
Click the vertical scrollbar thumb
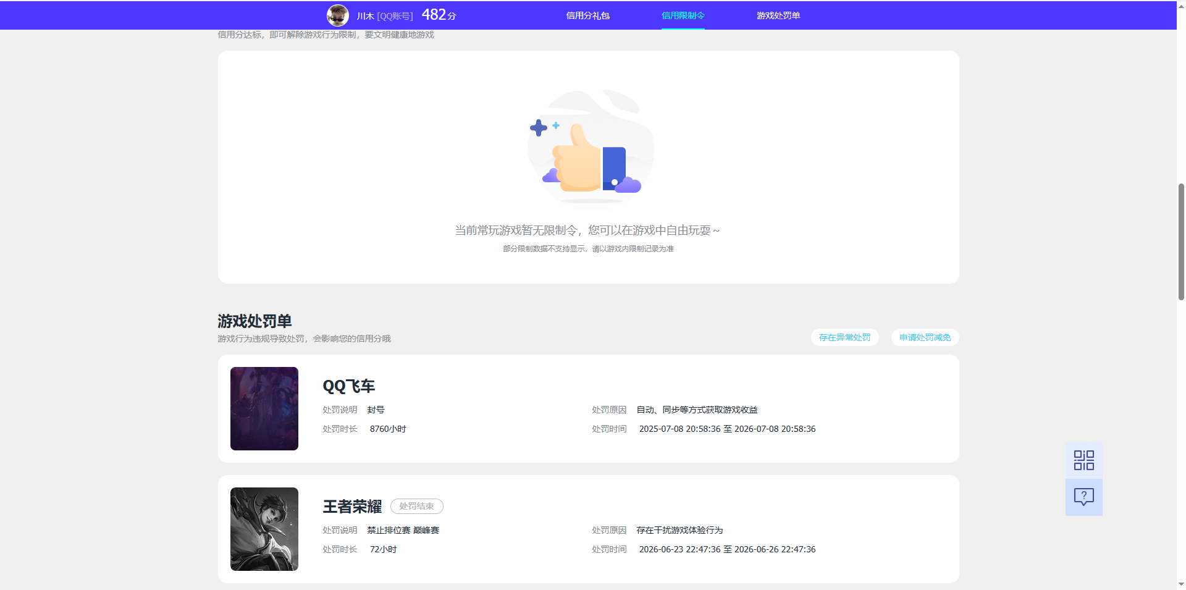[1181, 242]
